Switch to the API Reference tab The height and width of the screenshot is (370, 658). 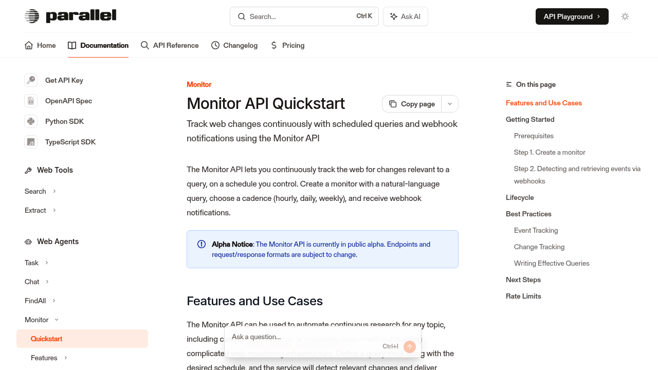170,45
